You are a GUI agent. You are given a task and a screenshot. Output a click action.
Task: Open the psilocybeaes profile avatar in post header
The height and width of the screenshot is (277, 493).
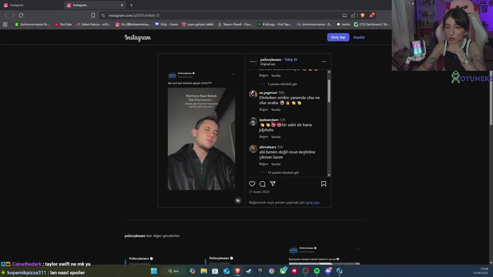tap(253, 62)
